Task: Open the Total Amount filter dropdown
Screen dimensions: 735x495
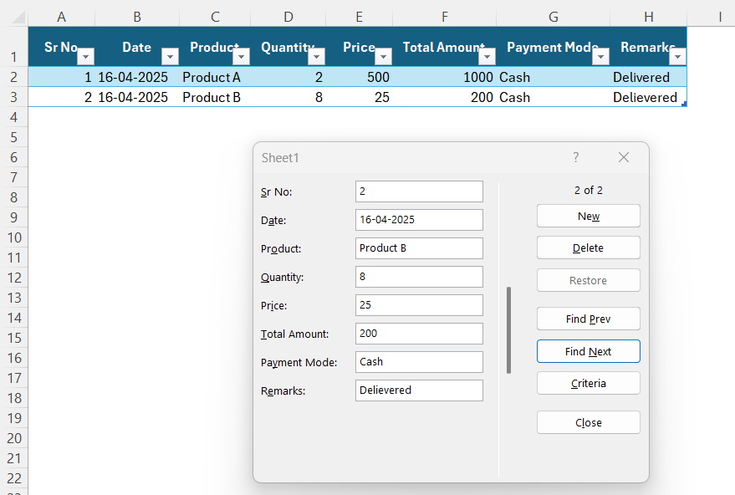Action: pos(487,57)
